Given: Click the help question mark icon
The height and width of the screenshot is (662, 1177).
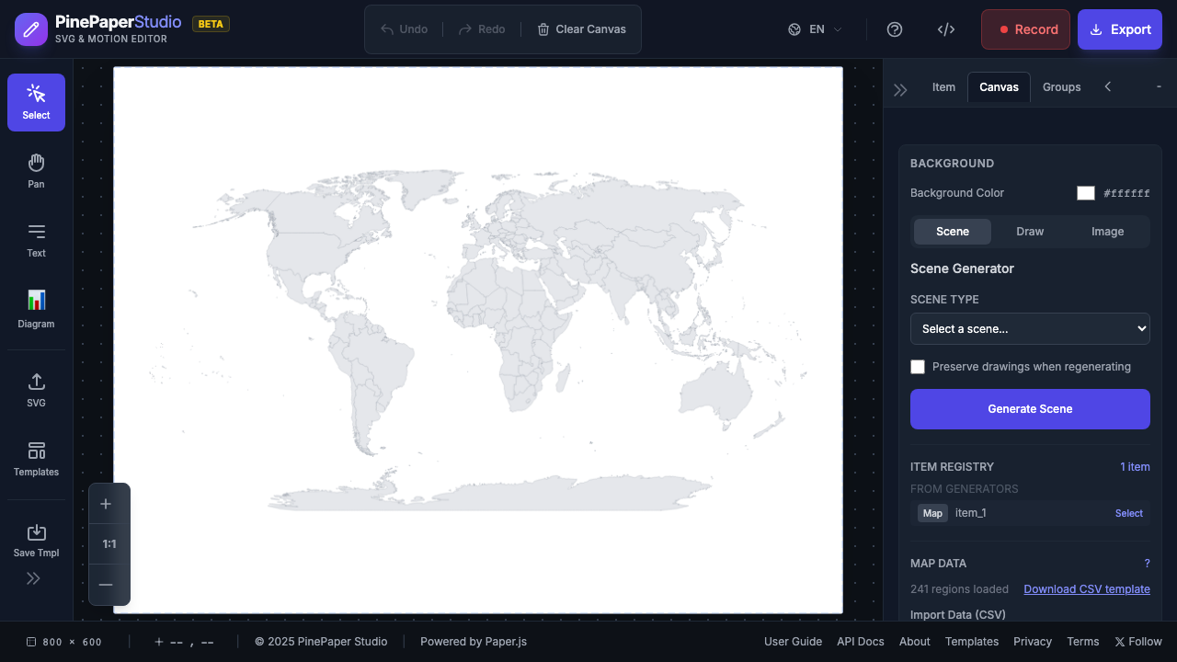Looking at the screenshot, I should (895, 29).
